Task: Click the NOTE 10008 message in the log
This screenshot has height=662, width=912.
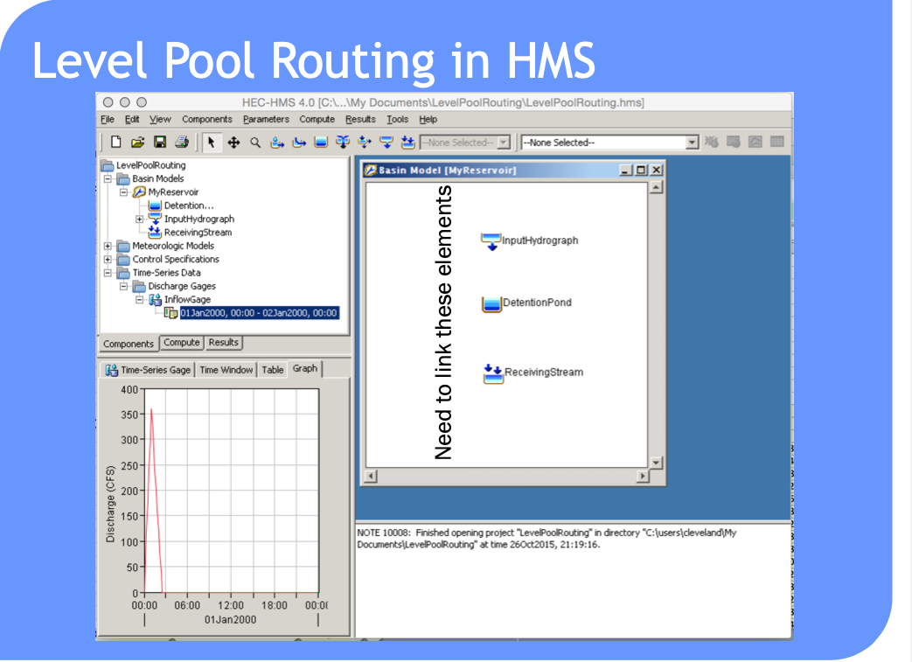Action: (547, 539)
